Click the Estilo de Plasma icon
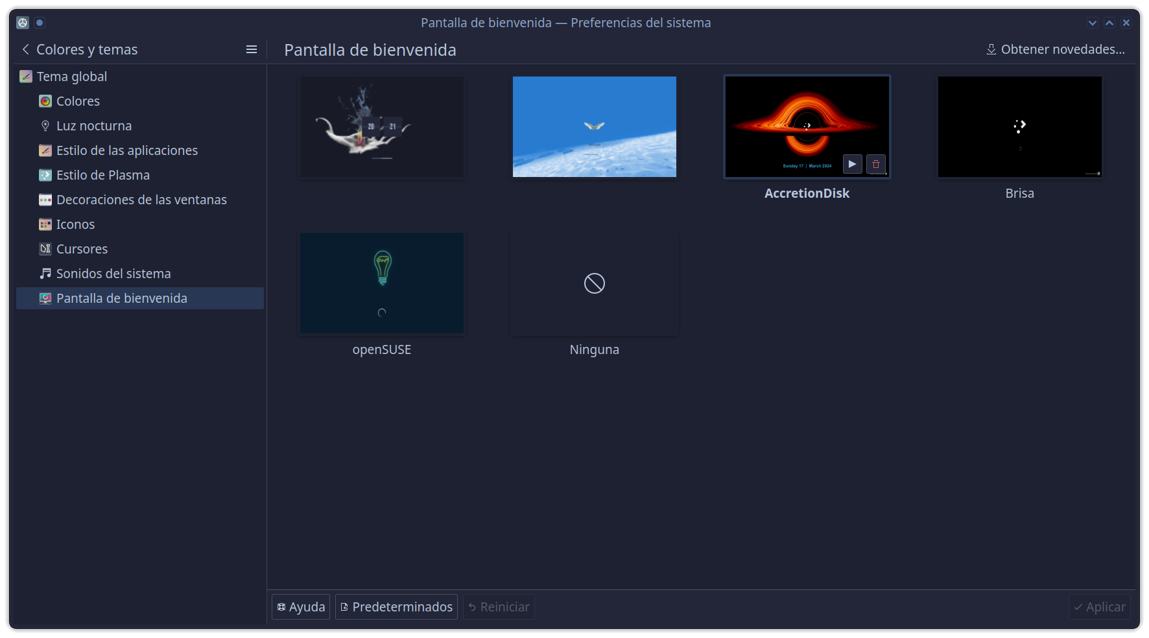Image resolution: width=1149 pixels, height=638 pixels. (x=45, y=175)
